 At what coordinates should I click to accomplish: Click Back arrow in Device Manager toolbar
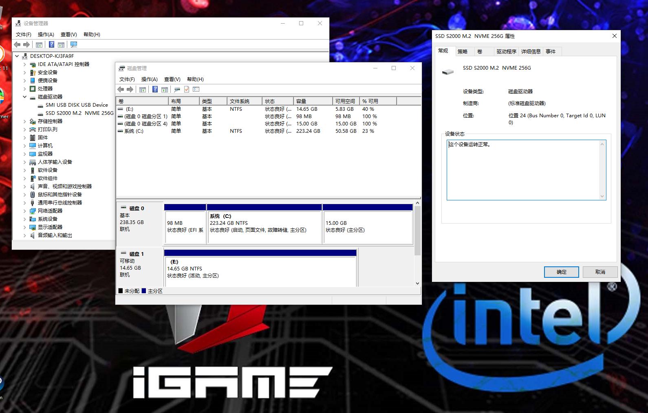(x=17, y=44)
